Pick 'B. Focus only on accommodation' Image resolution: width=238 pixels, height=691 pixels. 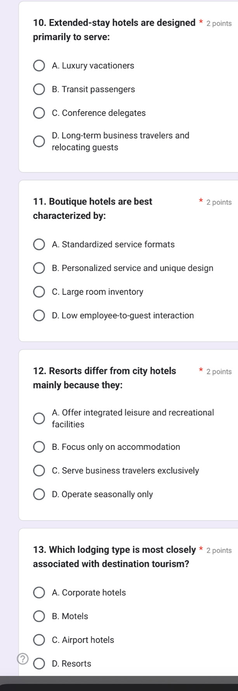click(x=39, y=447)
